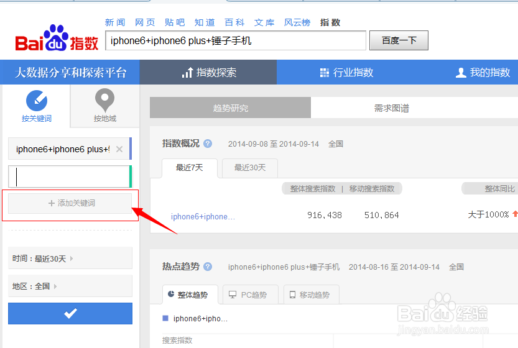This screenshot has width=518, height=348.
Task: Click the 移动搜索指数 column header
Action: pyautogui.click(x=372, y=189)
